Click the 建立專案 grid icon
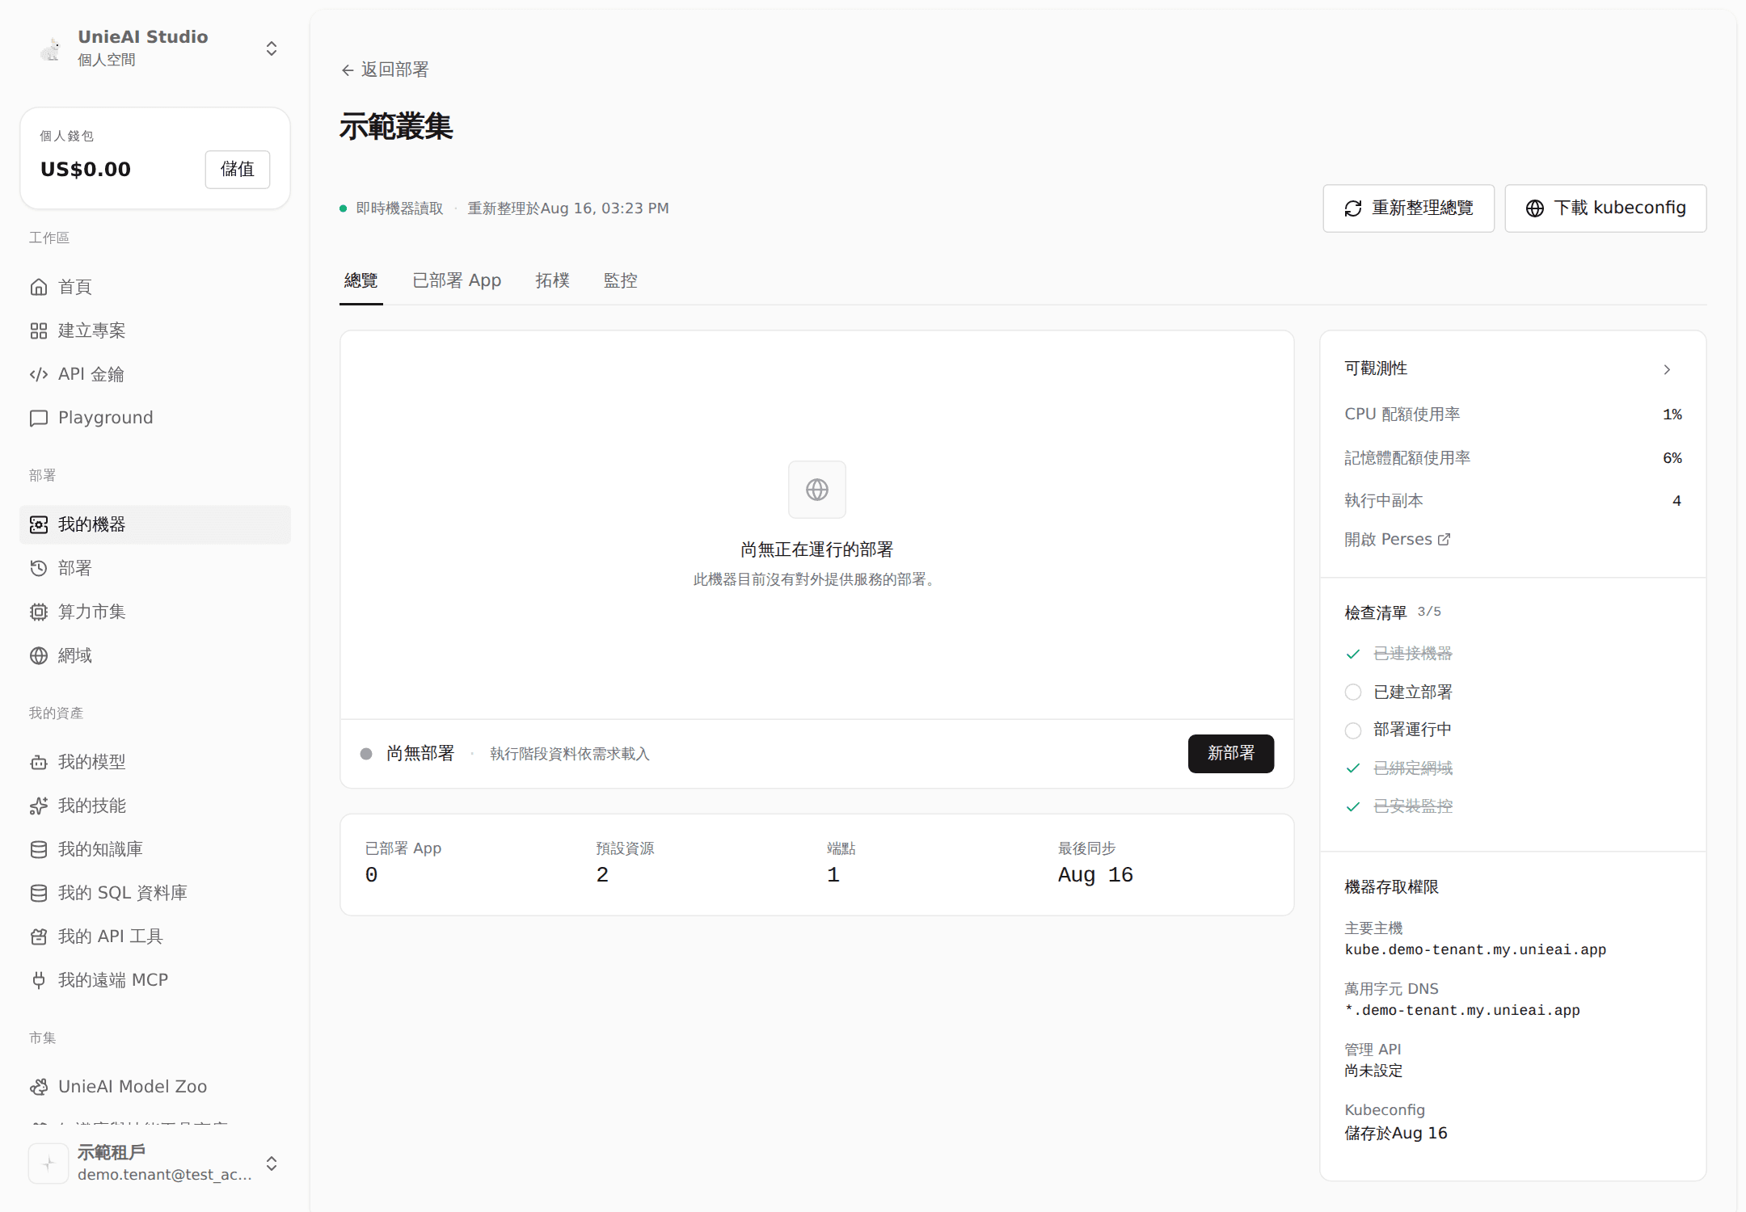Image resolution: width=1746 pixels, height=1212 pixels. tap(39, 330)
